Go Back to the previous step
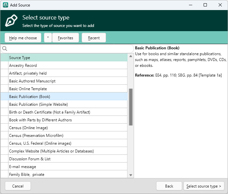The width and height of the screenshot is (228, 194). pos(169,186)
